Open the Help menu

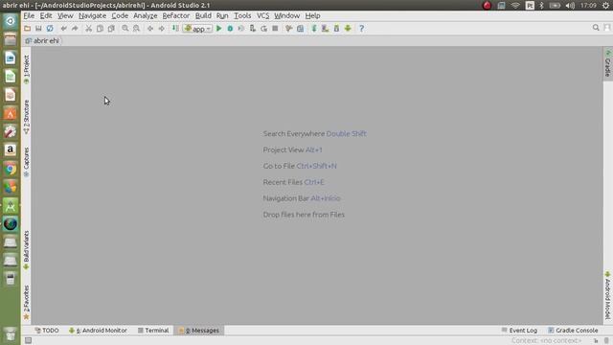[x=312, y=15]
